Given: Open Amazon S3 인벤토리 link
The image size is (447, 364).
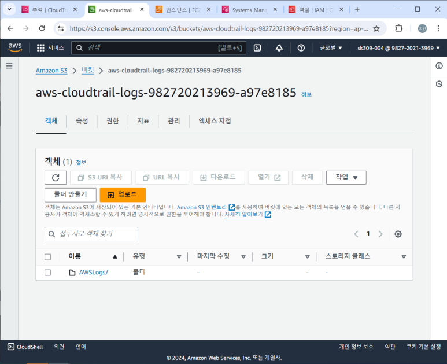Looking at the screenshot, I should pyautogui.click(x=206, y=207).
